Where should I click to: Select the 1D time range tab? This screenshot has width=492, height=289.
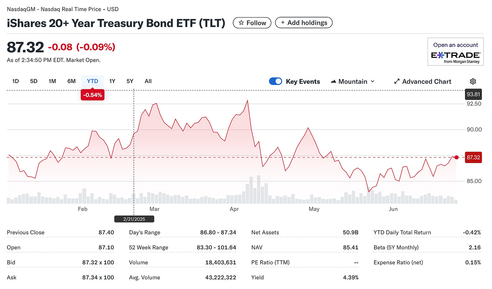[x=16, y=81]
